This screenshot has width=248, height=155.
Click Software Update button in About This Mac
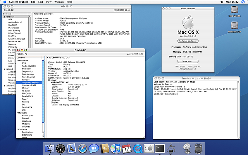[188, 41]
